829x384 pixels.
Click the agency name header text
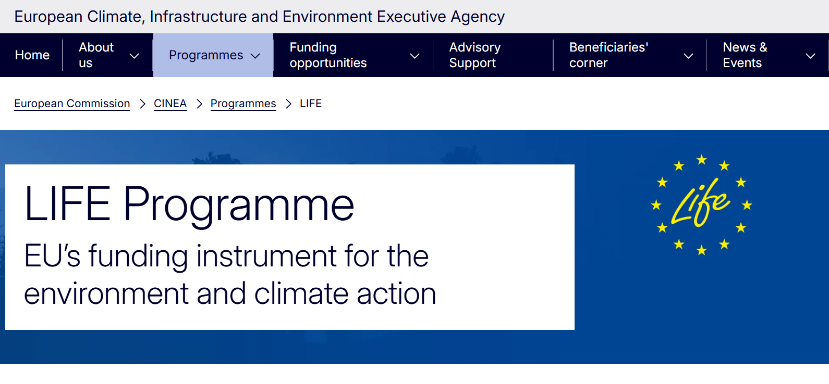click(259, 17)
